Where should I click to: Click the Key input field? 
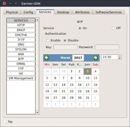point(65,47)
